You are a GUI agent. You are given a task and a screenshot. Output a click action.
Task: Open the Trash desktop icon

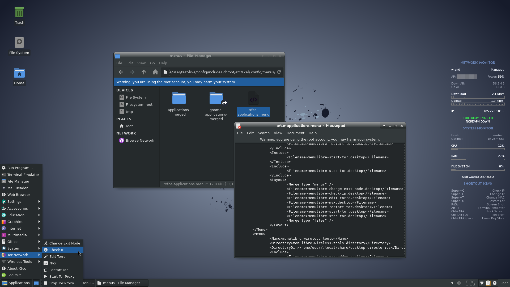(x=19, y=13)
